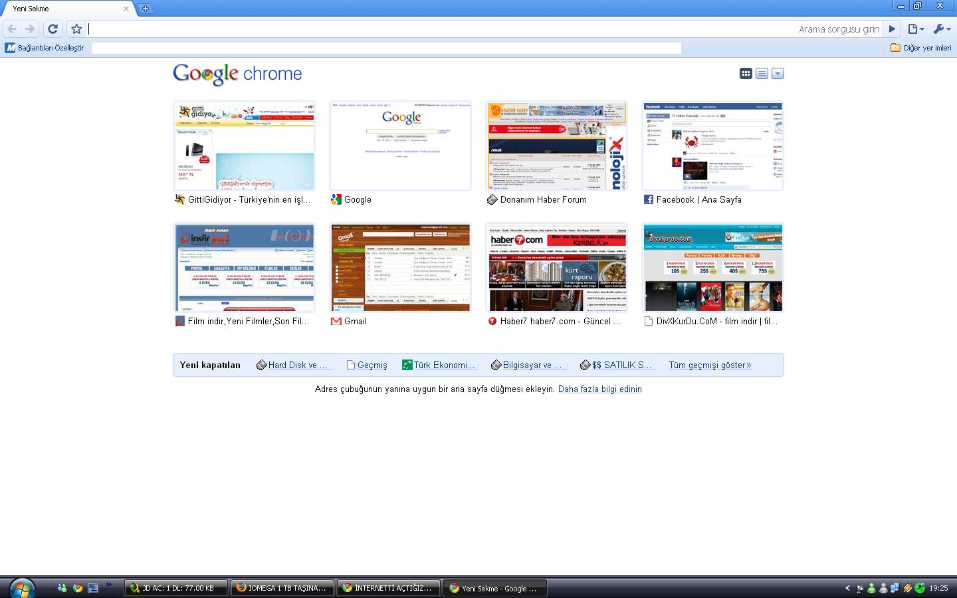Open the Windows Start orb

[21, 588]
